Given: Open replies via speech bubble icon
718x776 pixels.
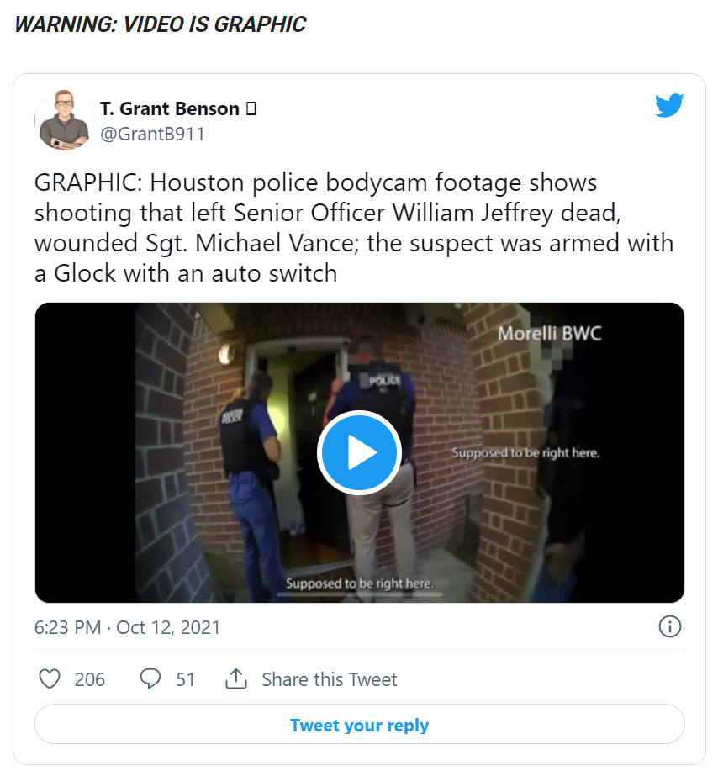Looking at the screenshot, I should click(x=150, y=679).
